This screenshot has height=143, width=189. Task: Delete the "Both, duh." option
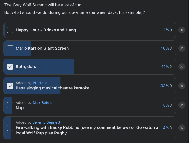pyautogui.click(x=182, y=67)
